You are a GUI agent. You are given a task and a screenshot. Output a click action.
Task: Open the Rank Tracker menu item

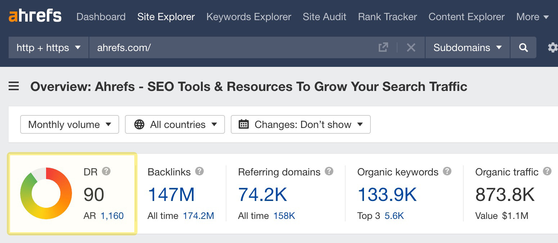point(387,17)
